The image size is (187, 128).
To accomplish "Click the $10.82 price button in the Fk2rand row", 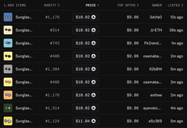I will point(86,43).
